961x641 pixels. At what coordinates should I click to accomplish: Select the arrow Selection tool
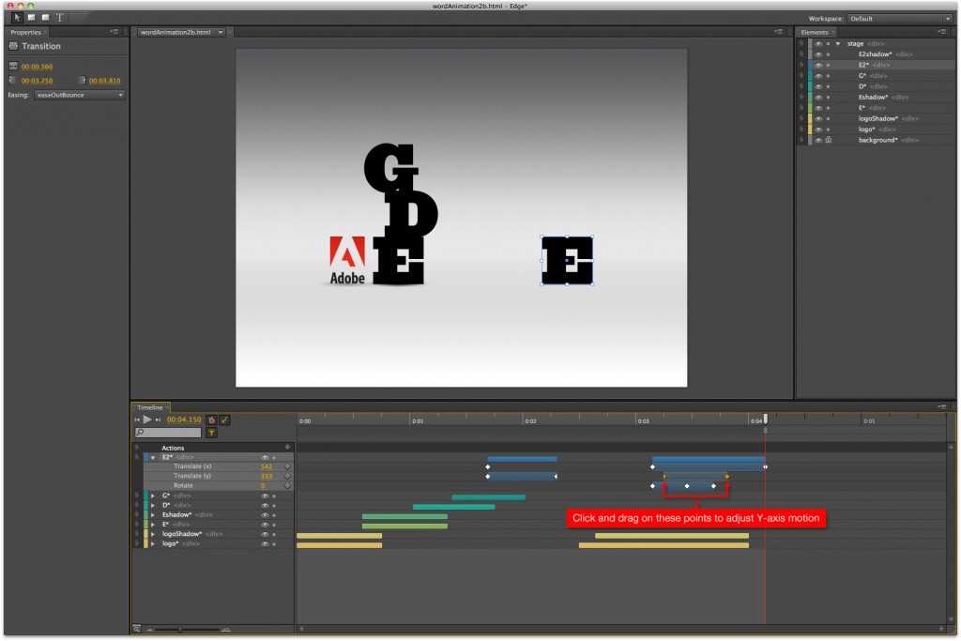tap(18, 17)
